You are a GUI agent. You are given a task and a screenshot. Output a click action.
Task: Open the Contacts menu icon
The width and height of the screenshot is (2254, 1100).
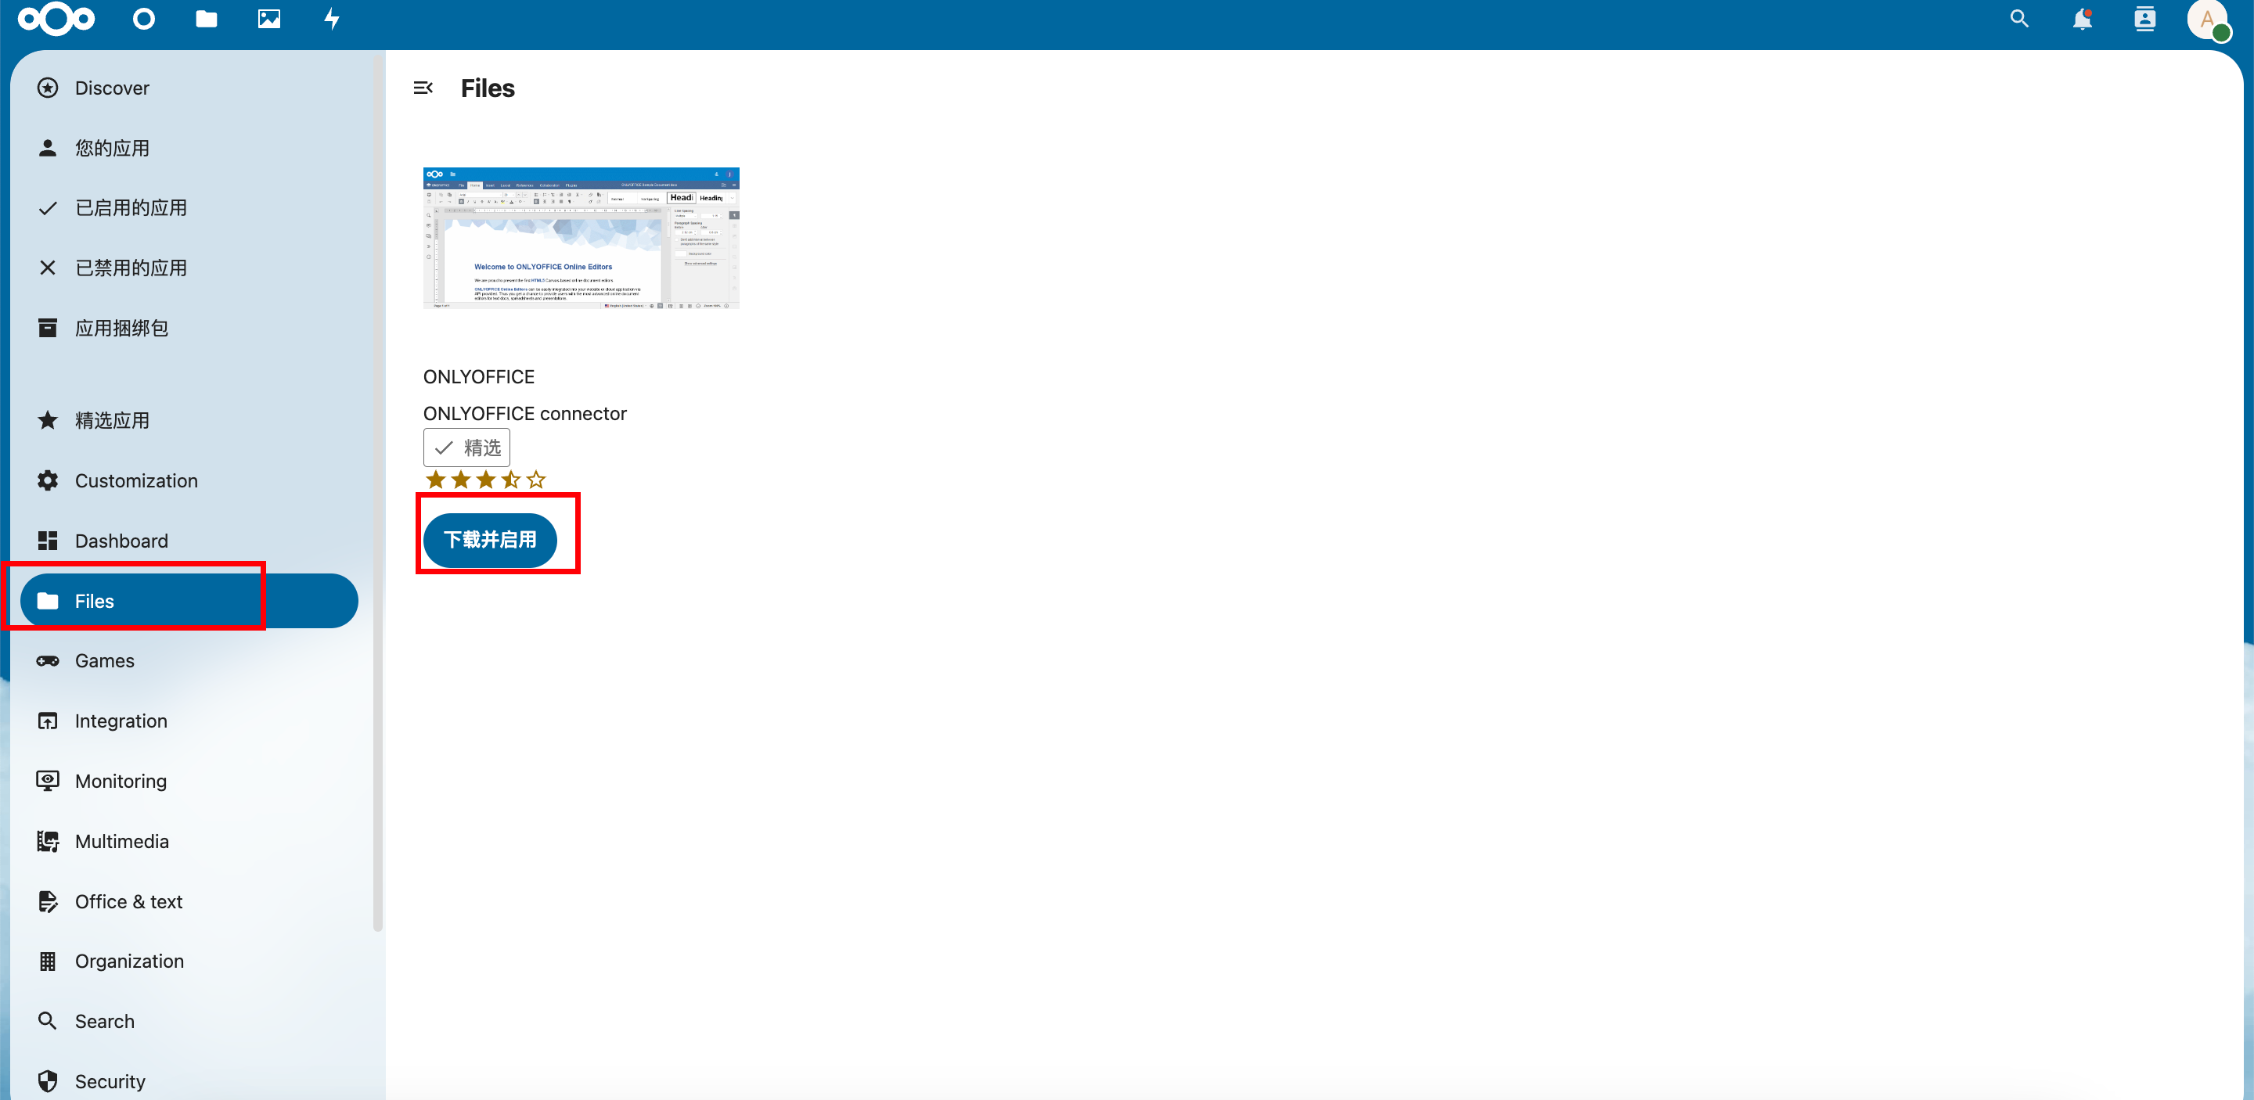pyautogui.click(x=2144, y=18)
